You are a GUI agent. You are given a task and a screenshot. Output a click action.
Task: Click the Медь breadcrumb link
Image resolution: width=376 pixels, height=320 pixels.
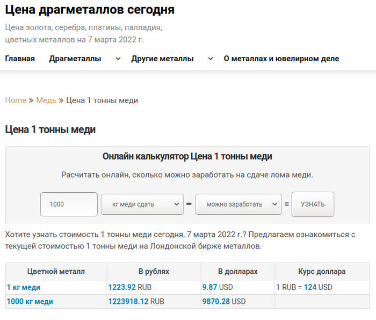46,100
